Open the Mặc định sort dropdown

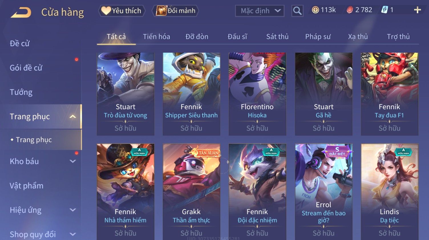260,11
